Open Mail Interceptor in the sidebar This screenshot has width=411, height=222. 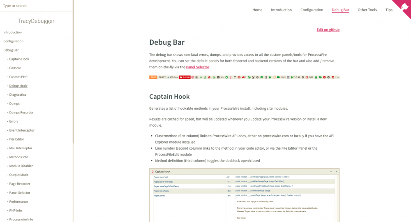tap(21, 148)
